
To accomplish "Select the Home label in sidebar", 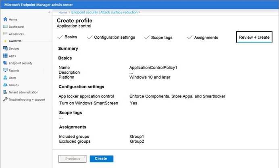I will click(13, 20).
